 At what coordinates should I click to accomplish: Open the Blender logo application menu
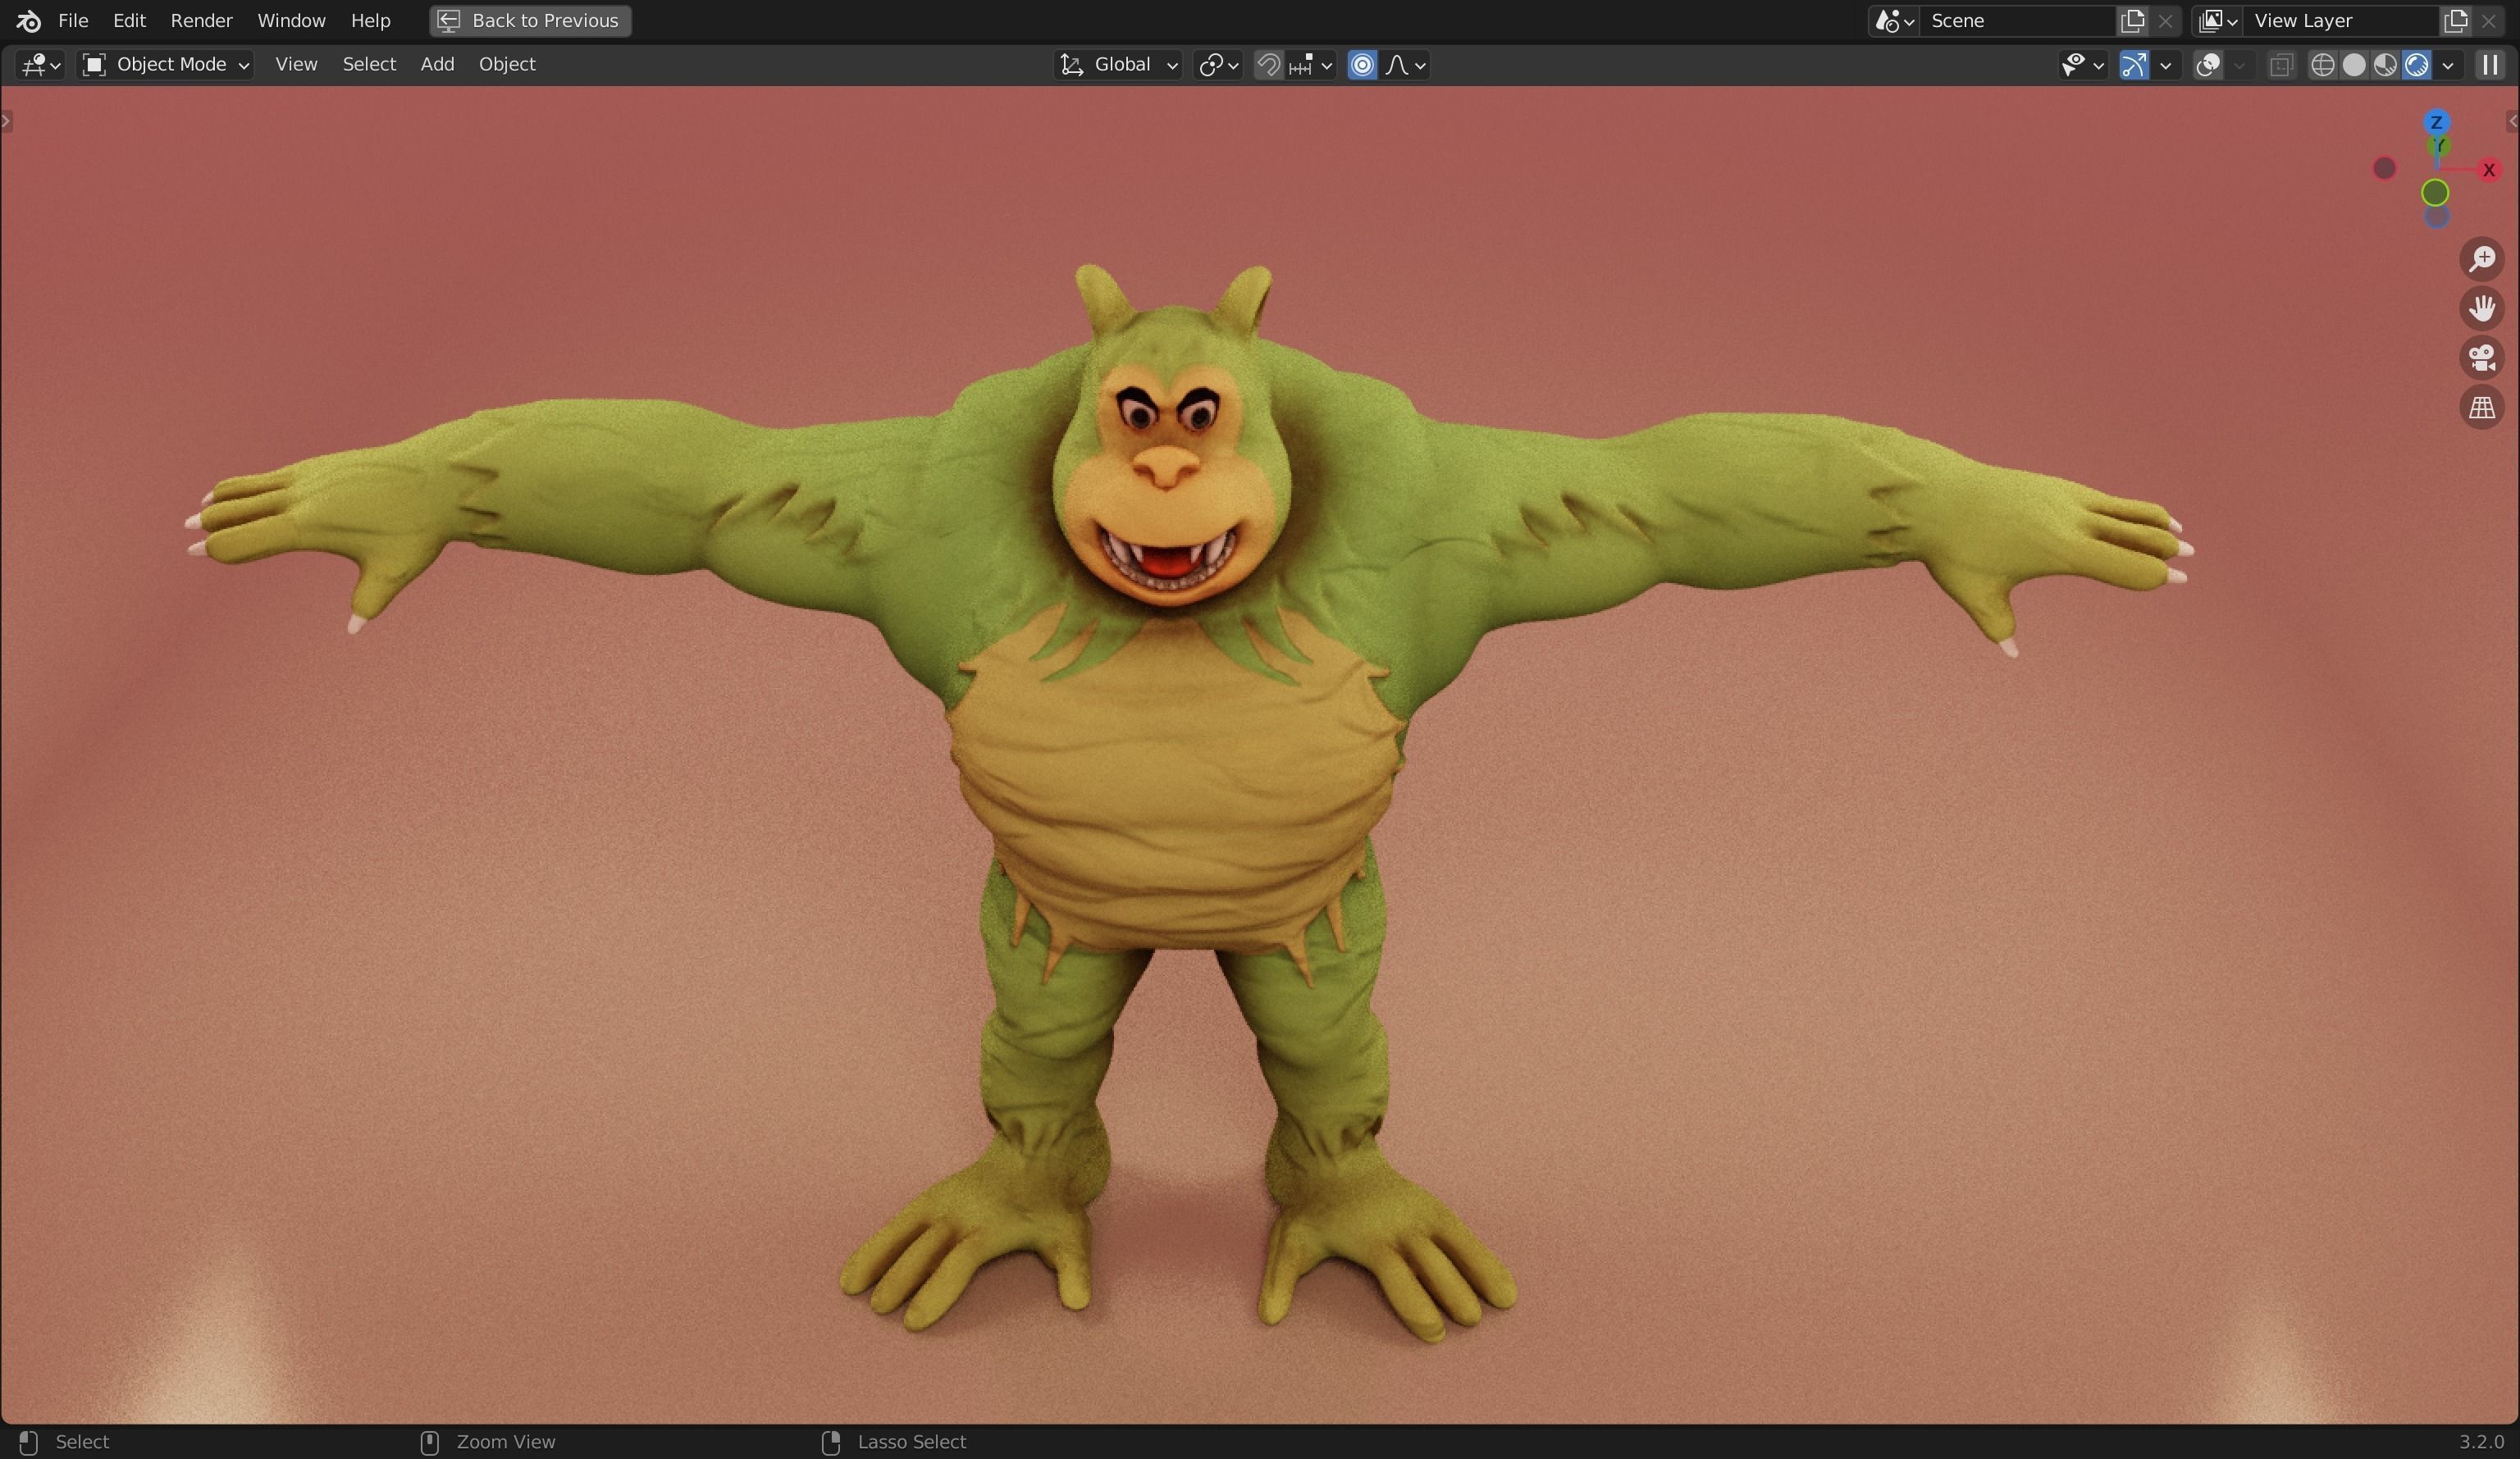(28, 20)
